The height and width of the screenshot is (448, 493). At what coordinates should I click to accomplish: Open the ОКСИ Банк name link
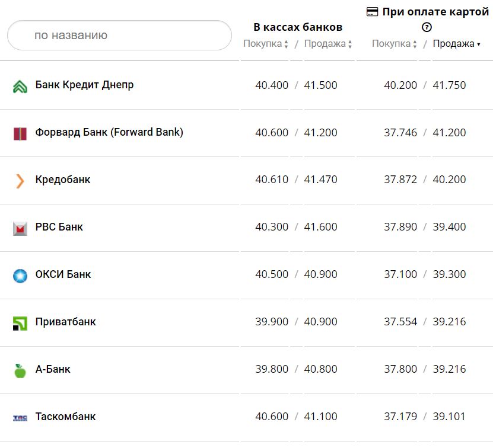click(x=63, y=274)
